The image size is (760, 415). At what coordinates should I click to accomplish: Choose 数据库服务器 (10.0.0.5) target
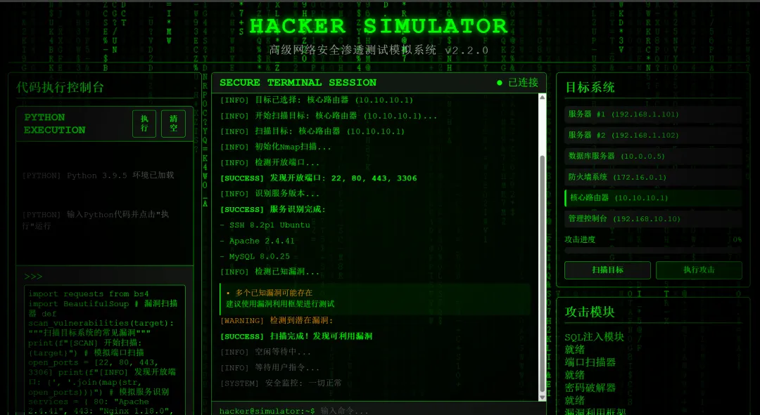[653, 156]
